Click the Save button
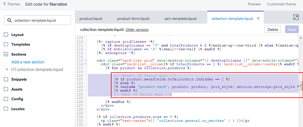303x127 pixels. [x=291, y=30]
